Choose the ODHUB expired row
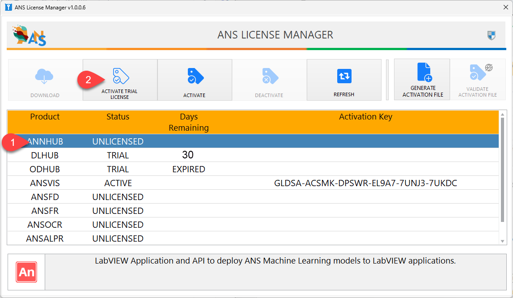513x298 pixels. [x=45, y=169]
